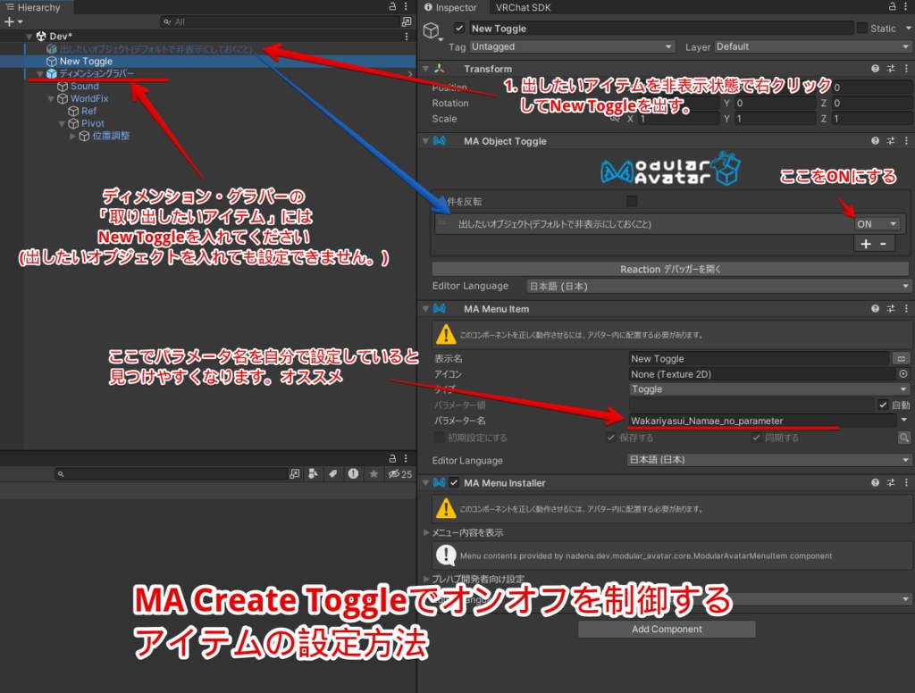
Task: Open the Toggle type dropdown
Action: click(769, 389)
